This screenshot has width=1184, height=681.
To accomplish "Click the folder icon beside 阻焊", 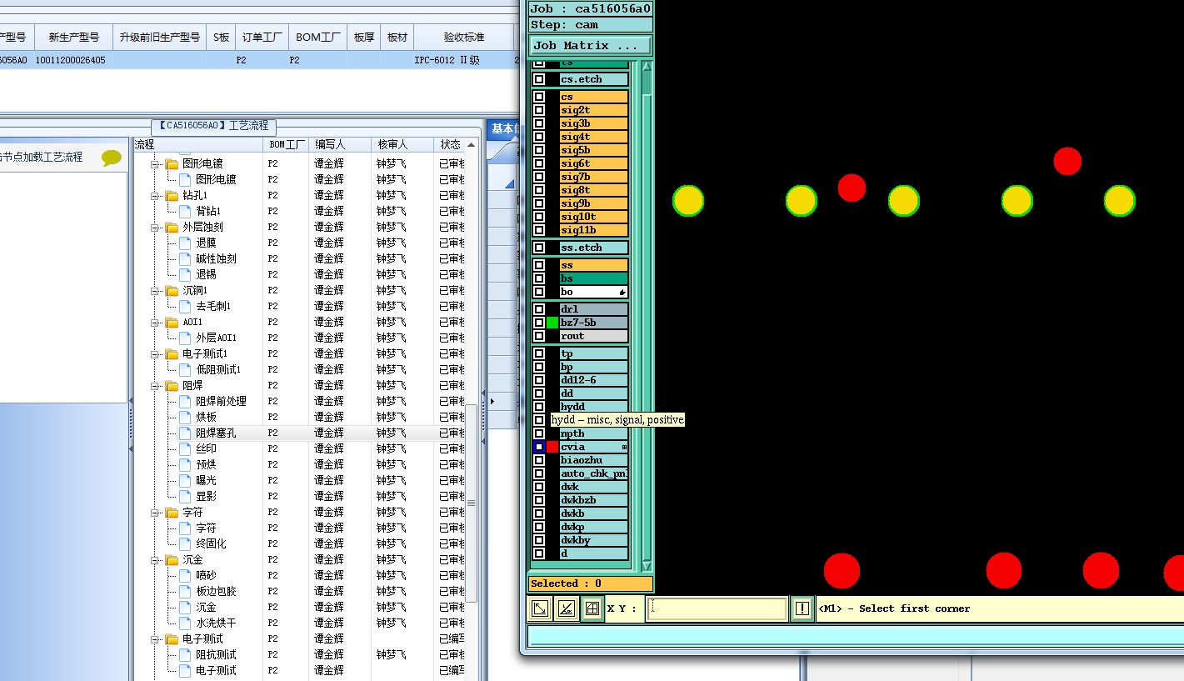I will click(172, 385).
